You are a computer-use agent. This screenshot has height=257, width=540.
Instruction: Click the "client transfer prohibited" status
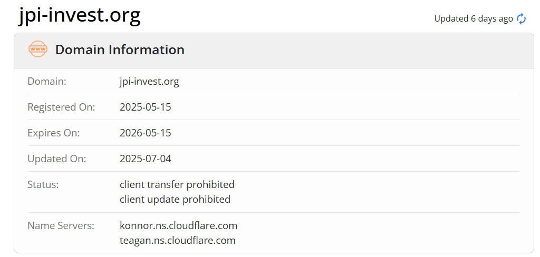(x=177, y=185)
